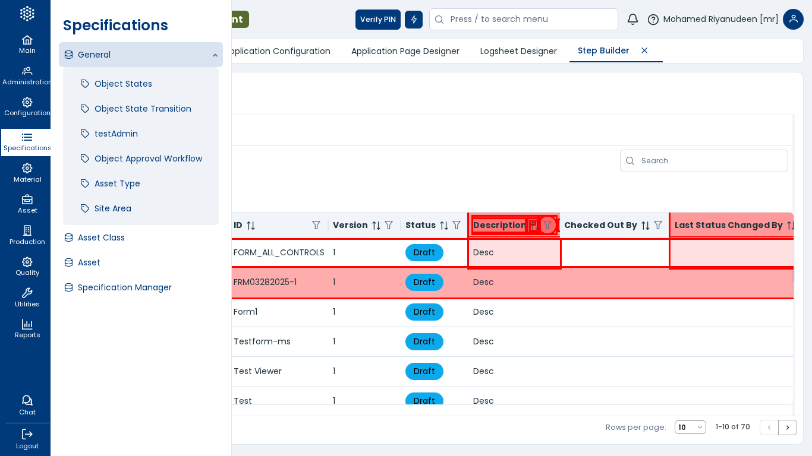Toggle sort on Version column
Screen dimensions: 812x456
point(376,226)
